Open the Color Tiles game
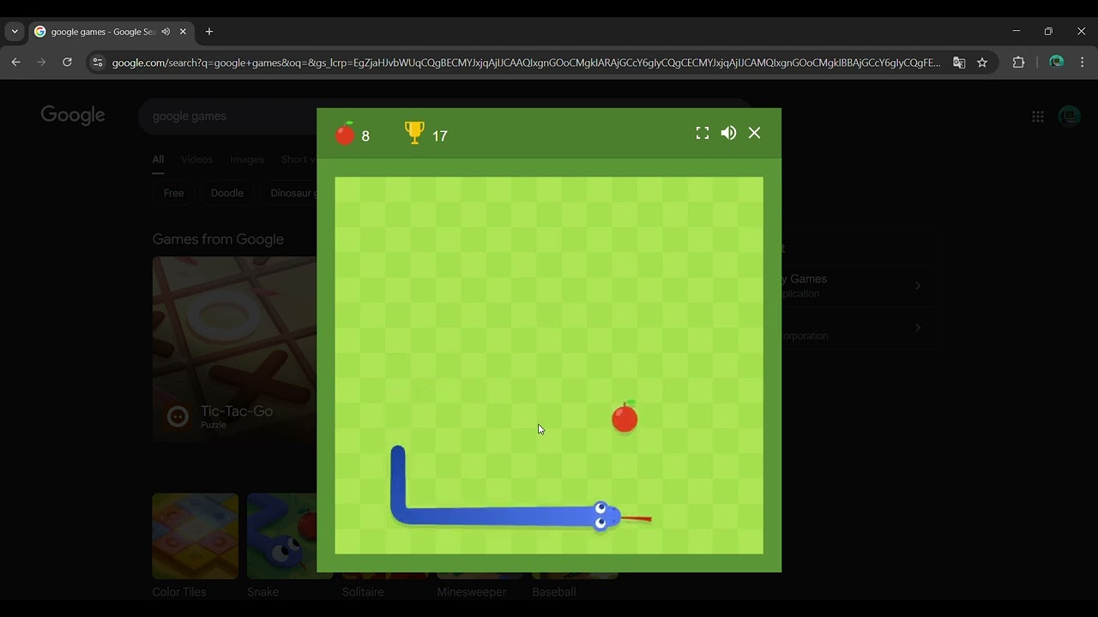 [x=196, y=536]
